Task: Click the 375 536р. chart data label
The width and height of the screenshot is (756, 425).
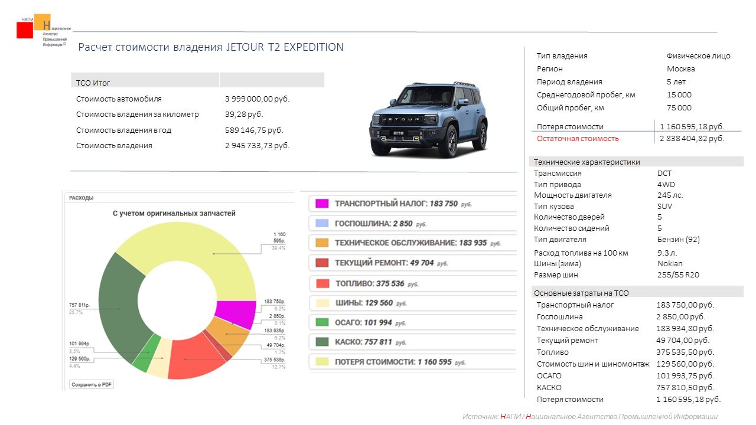Action: tap(275, 360)
